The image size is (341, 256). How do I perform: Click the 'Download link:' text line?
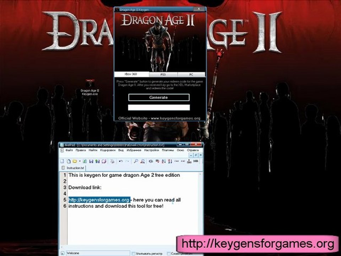(85, 187)
